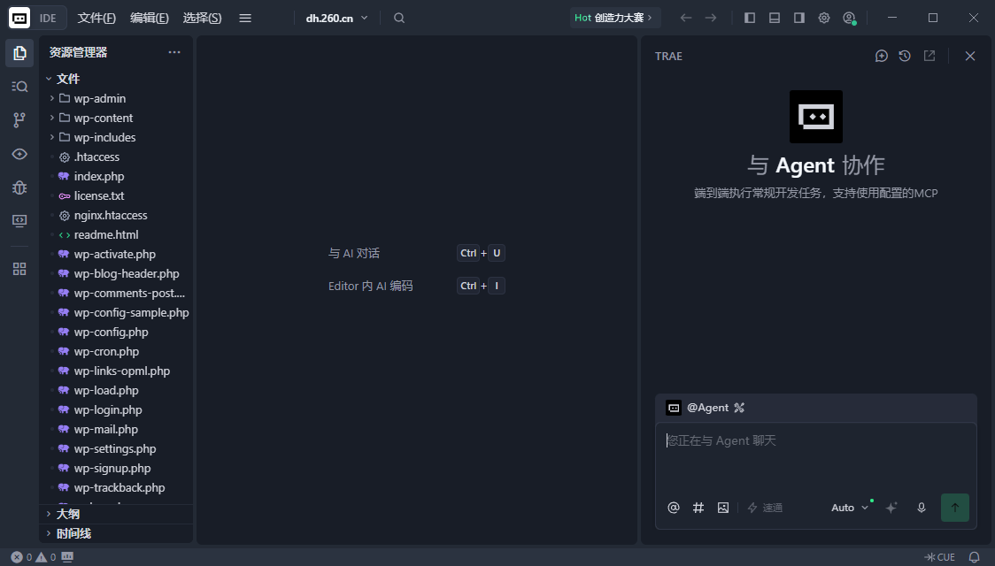Open the Run and Debug view
Screen dimensions: 995x566
(x=19, y=187)
